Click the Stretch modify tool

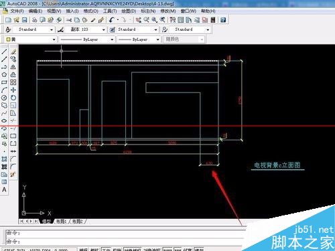click(x=13, y=113)
